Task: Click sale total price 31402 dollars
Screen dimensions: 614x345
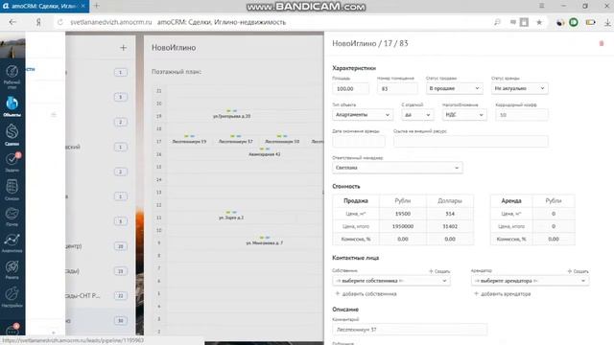Action: pos(450,226)
